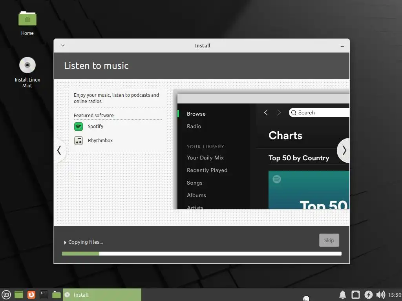Switch to the Install taskbar window button
402x301 pixels.
click(x=102, y=295)
